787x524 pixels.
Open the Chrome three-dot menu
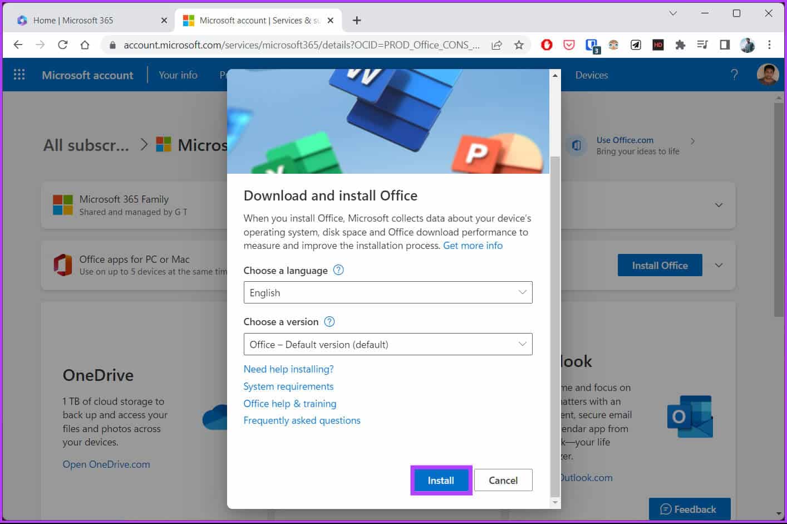(769, 45)
